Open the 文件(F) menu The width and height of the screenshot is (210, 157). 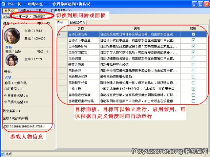[10, 11]
